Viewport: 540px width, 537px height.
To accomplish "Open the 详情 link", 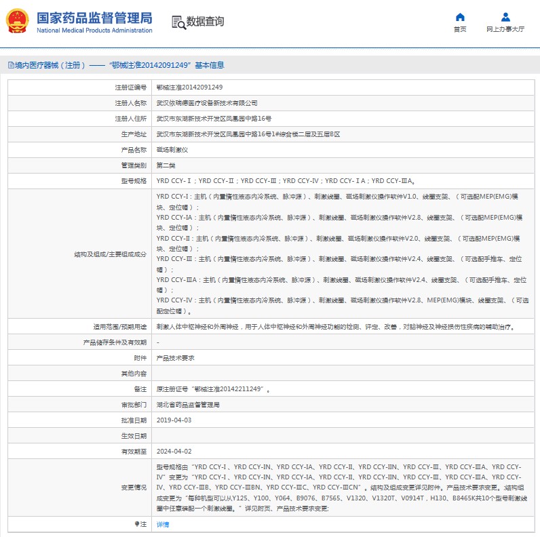I will (163, 524).
